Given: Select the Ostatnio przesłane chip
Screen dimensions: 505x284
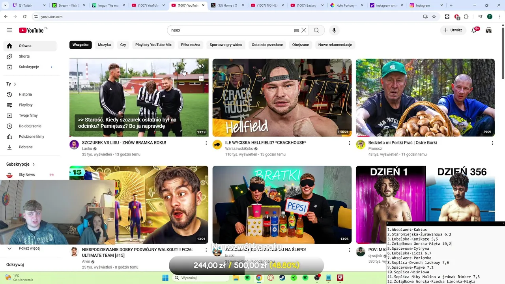Looking at the screenshot, I should 267,45.
